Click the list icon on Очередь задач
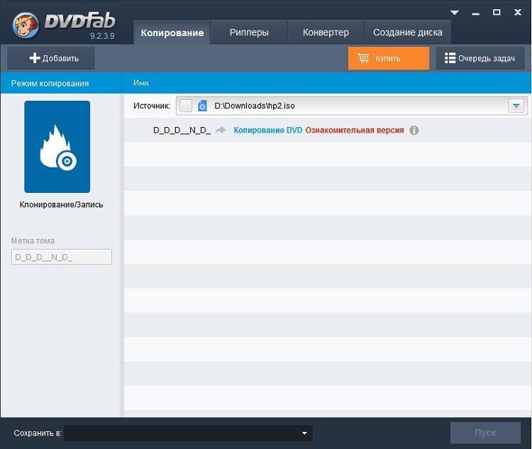The height and width of the screenshot is (449, 532). point(450,58)
